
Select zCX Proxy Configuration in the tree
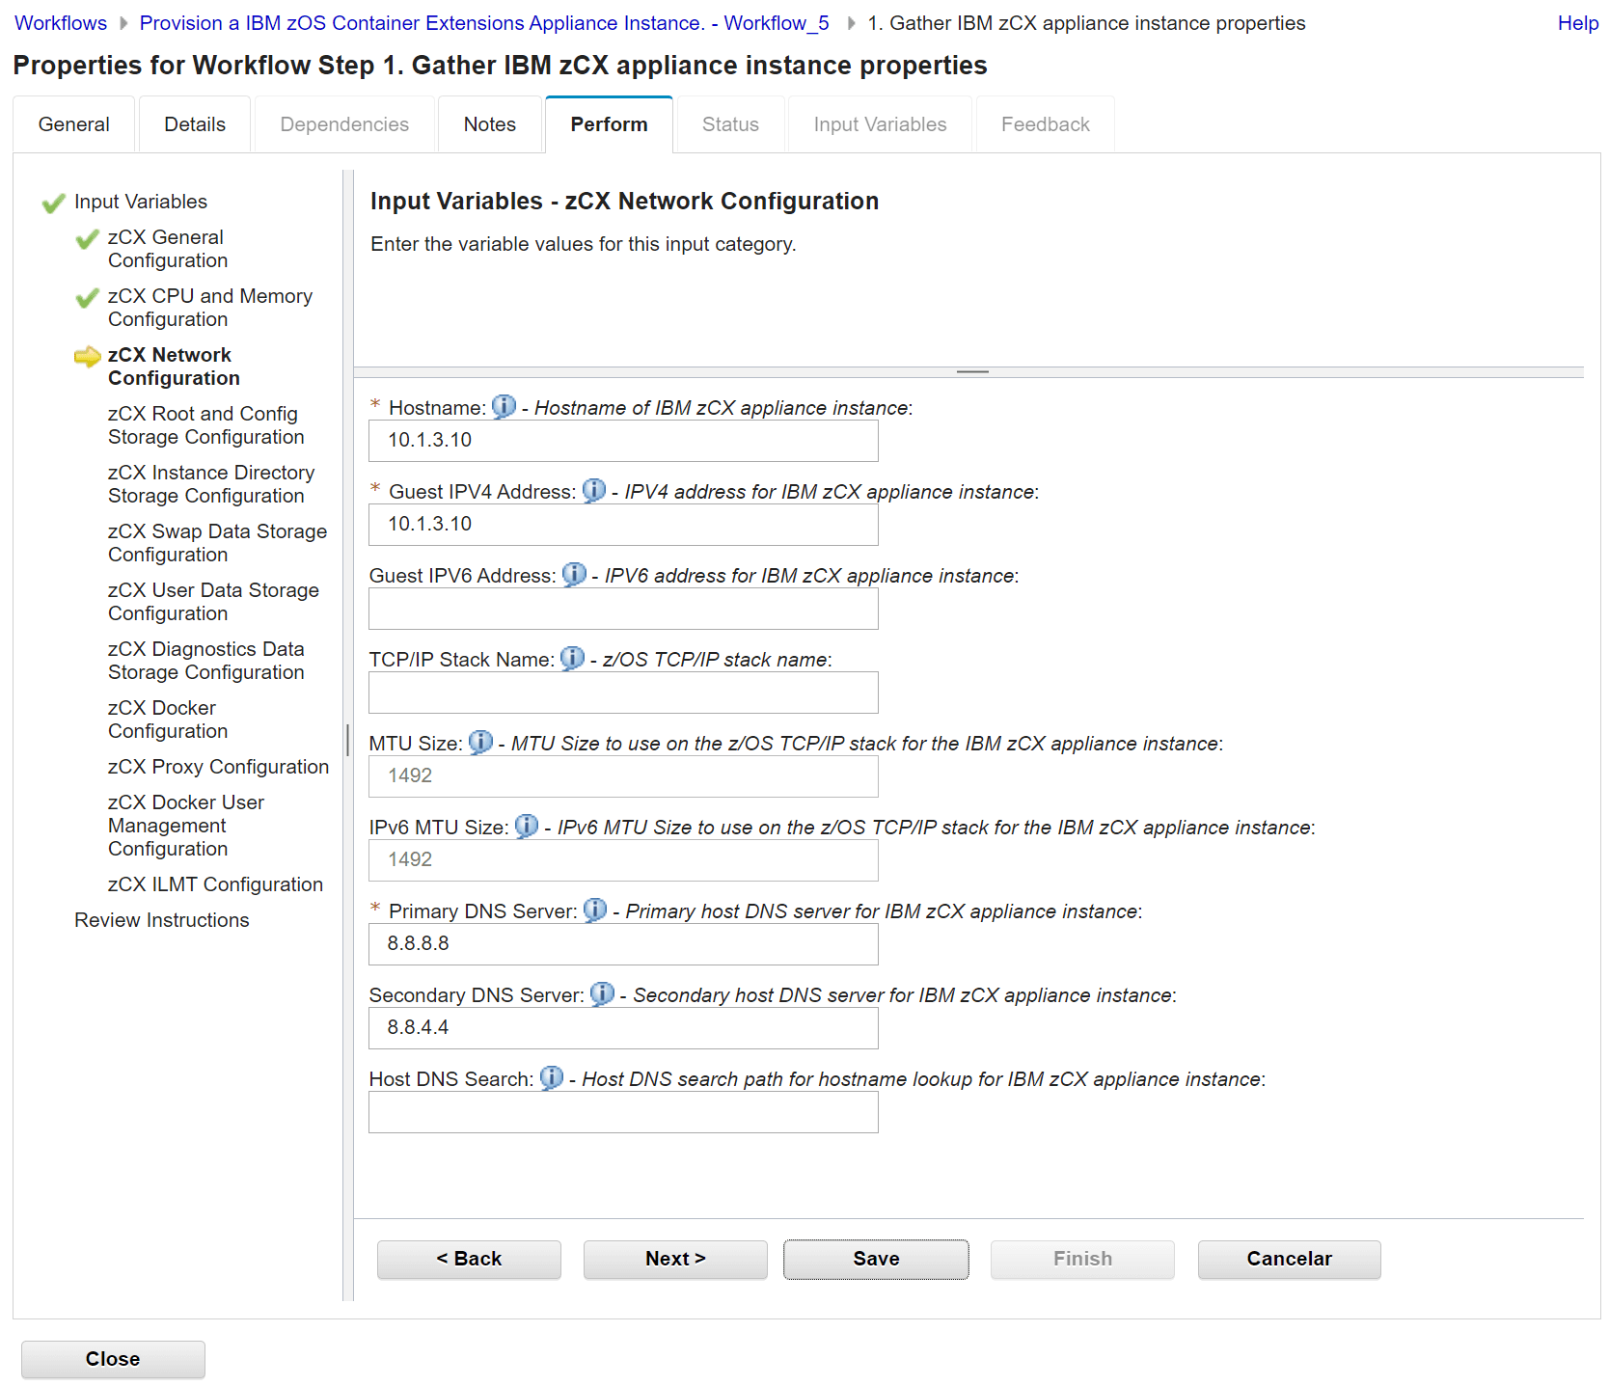click(218, 767)
